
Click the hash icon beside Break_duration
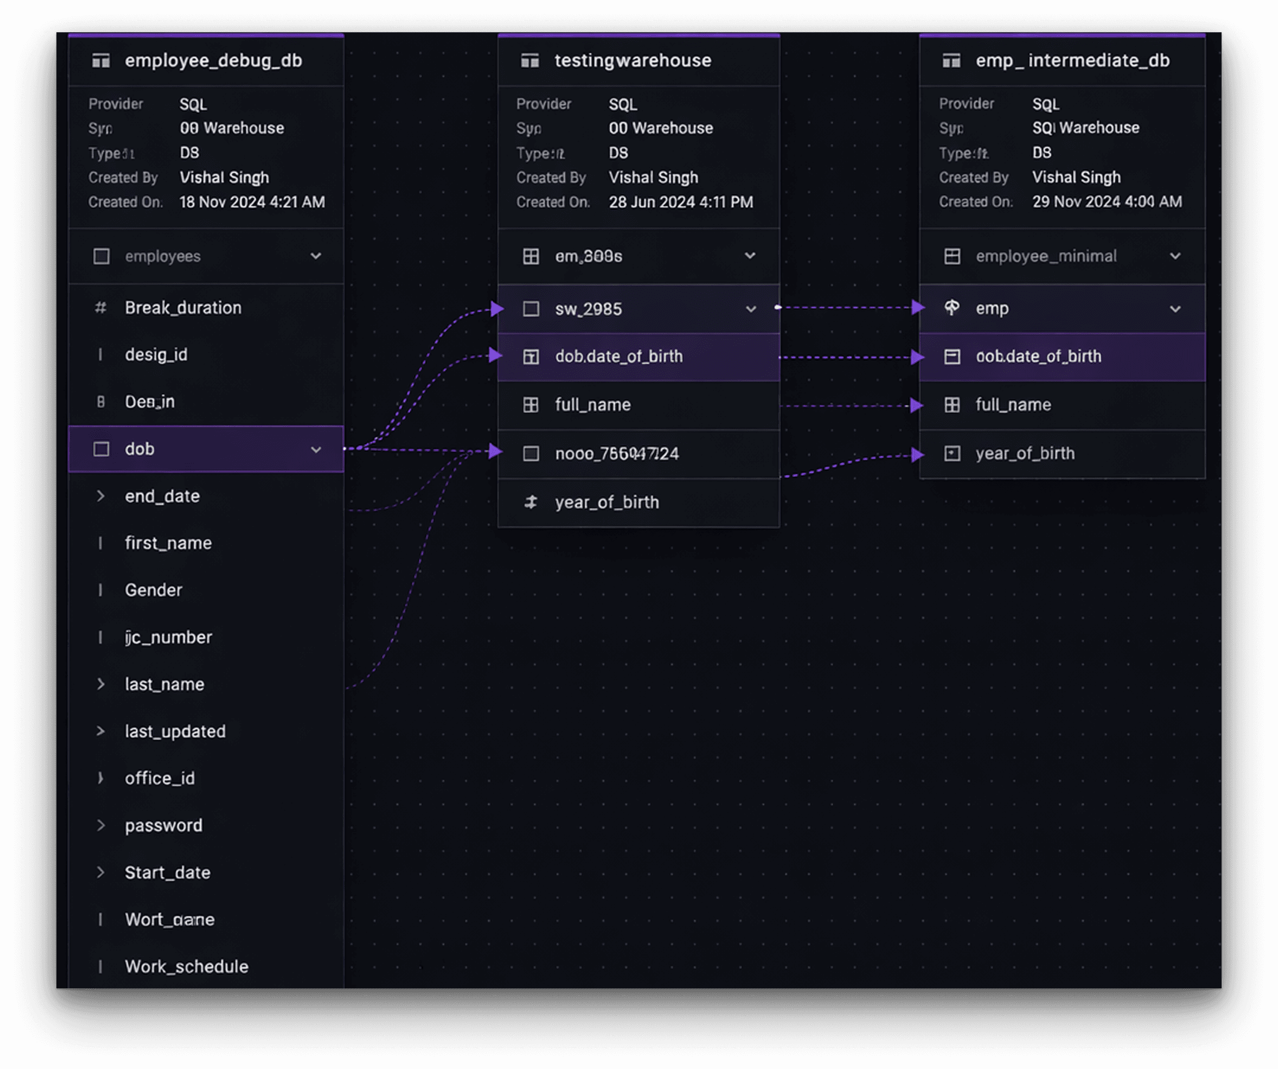pyautogui.click(x=101, y=308)
